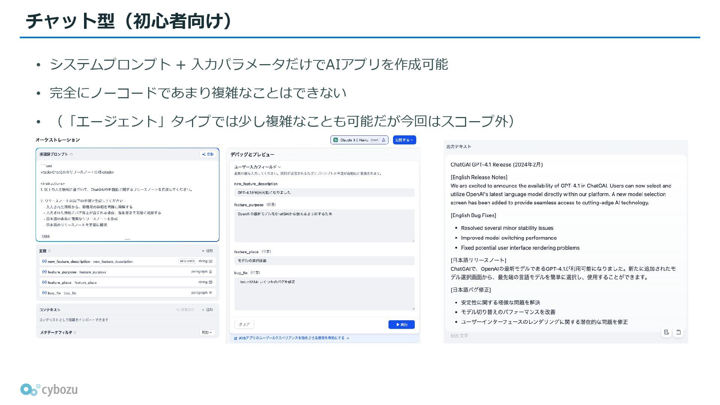
Task: Open the Claude 3.5 Haiku model selector
Action: pyautogui.click(x=359, y=140)
